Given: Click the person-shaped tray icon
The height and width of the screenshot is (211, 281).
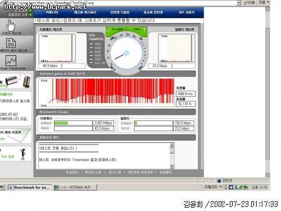Looking at the screenshot, I should [236, 187].
